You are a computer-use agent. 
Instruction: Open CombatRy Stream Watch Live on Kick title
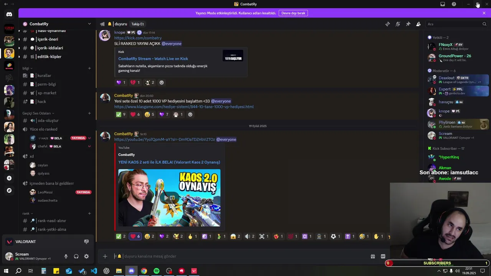[x=153, y=59]
